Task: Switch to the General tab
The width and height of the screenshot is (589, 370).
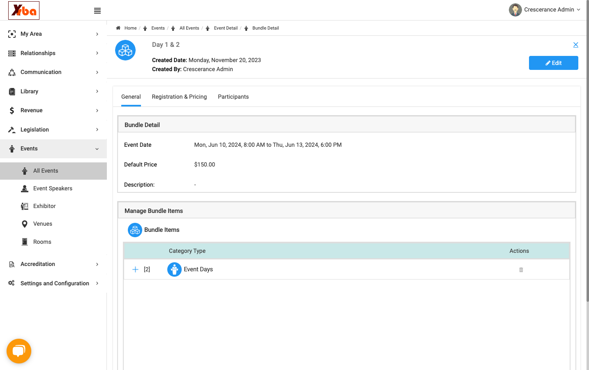Action: (131, 97)
